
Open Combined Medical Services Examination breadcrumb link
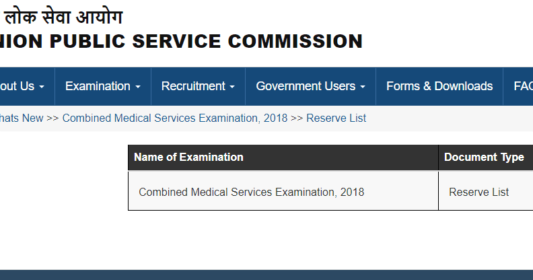pyautogui.click(x=175, y=118)
